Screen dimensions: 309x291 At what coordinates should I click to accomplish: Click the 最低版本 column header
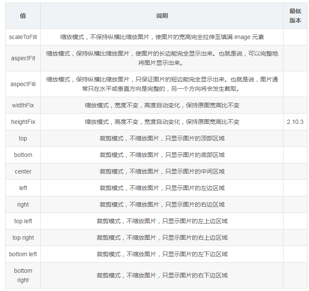(295, 16)
